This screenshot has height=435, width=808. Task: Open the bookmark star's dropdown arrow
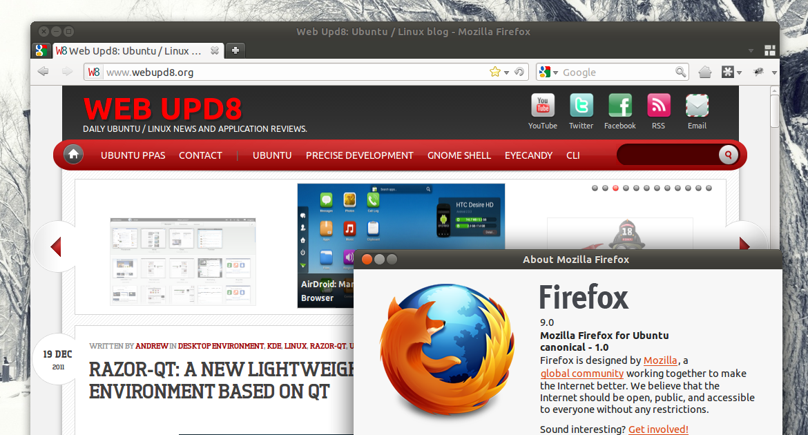click(x=505, y=72)
